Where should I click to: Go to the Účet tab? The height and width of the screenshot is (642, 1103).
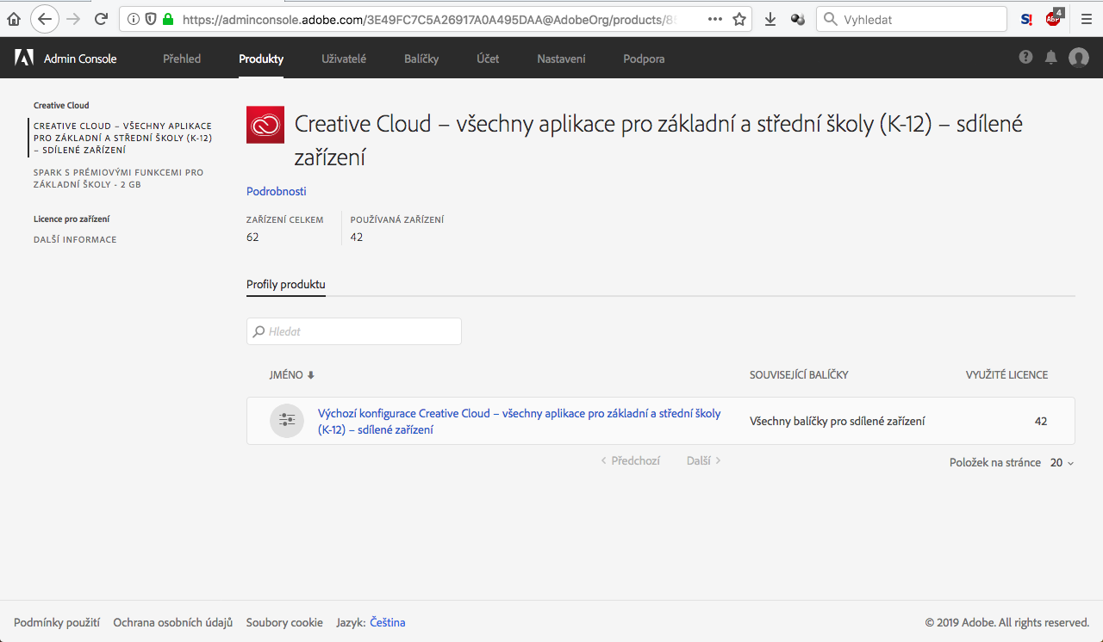tap(488, 59)
